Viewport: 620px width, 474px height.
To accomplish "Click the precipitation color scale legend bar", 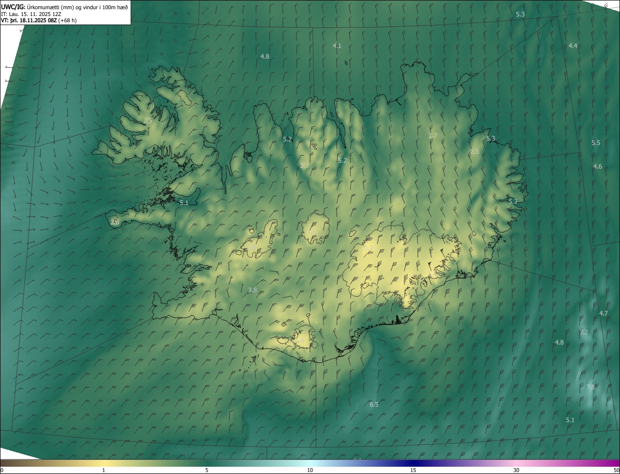I will tap(310, 463).
